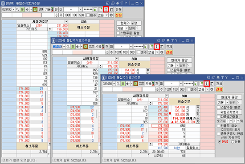Screen dimensions: 245x164
Task: Enable 스탑주문 활성 checkbox in front window
Action: point(219,107)
